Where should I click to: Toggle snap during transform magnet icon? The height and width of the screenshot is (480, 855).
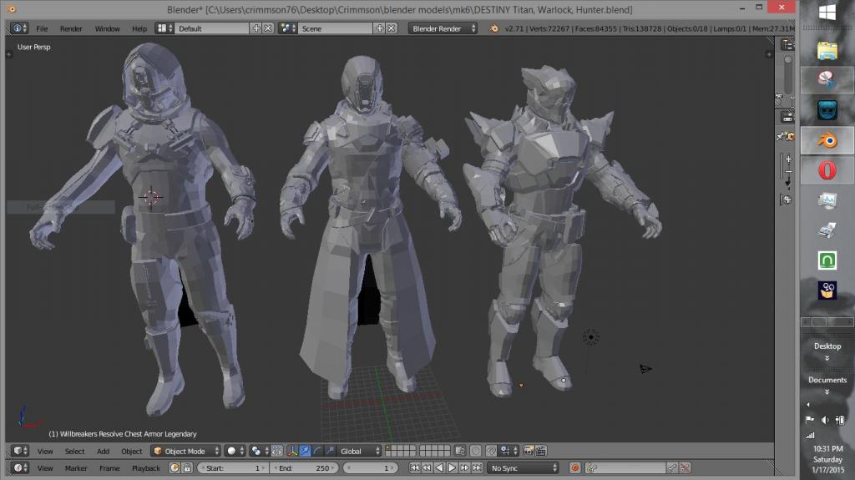[491, 451]
